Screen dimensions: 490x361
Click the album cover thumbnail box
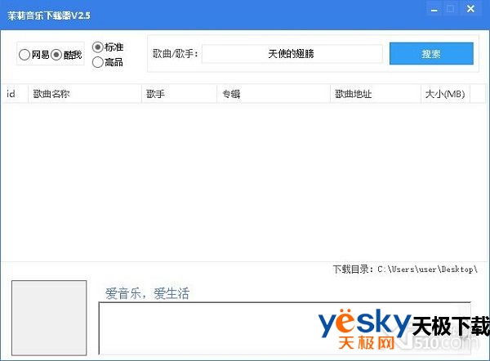pyautogui.click(x=49, y=317)
